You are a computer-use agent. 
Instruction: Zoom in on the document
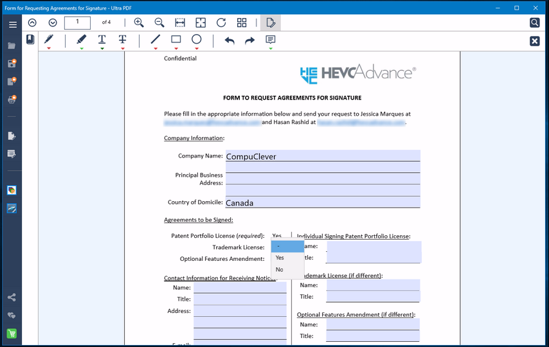[139, 22]
